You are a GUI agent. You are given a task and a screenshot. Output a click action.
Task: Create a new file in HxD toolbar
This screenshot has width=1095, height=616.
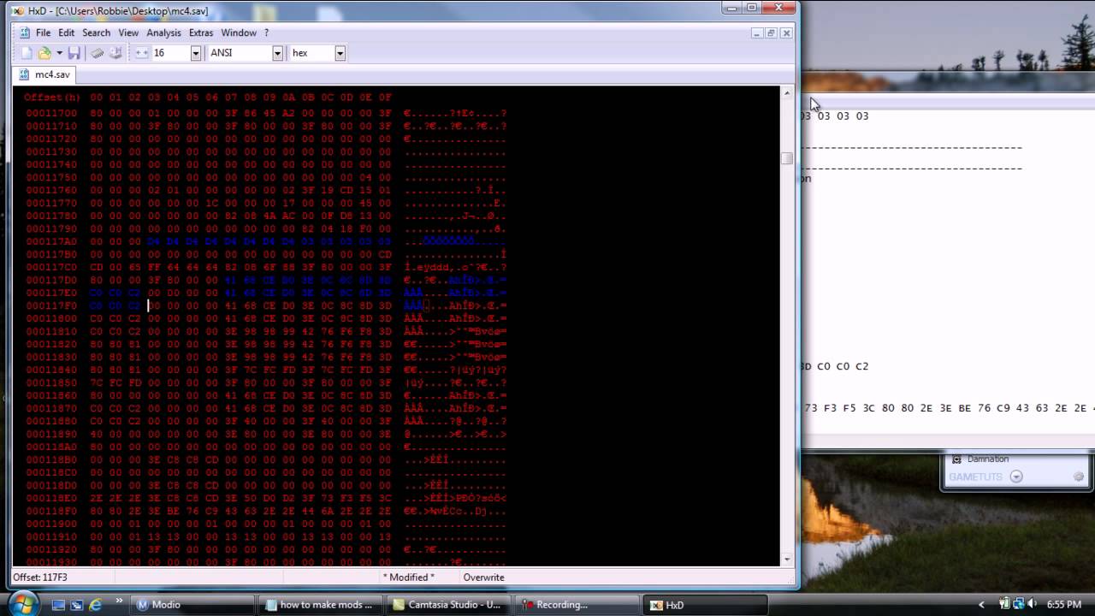(27, 53)
